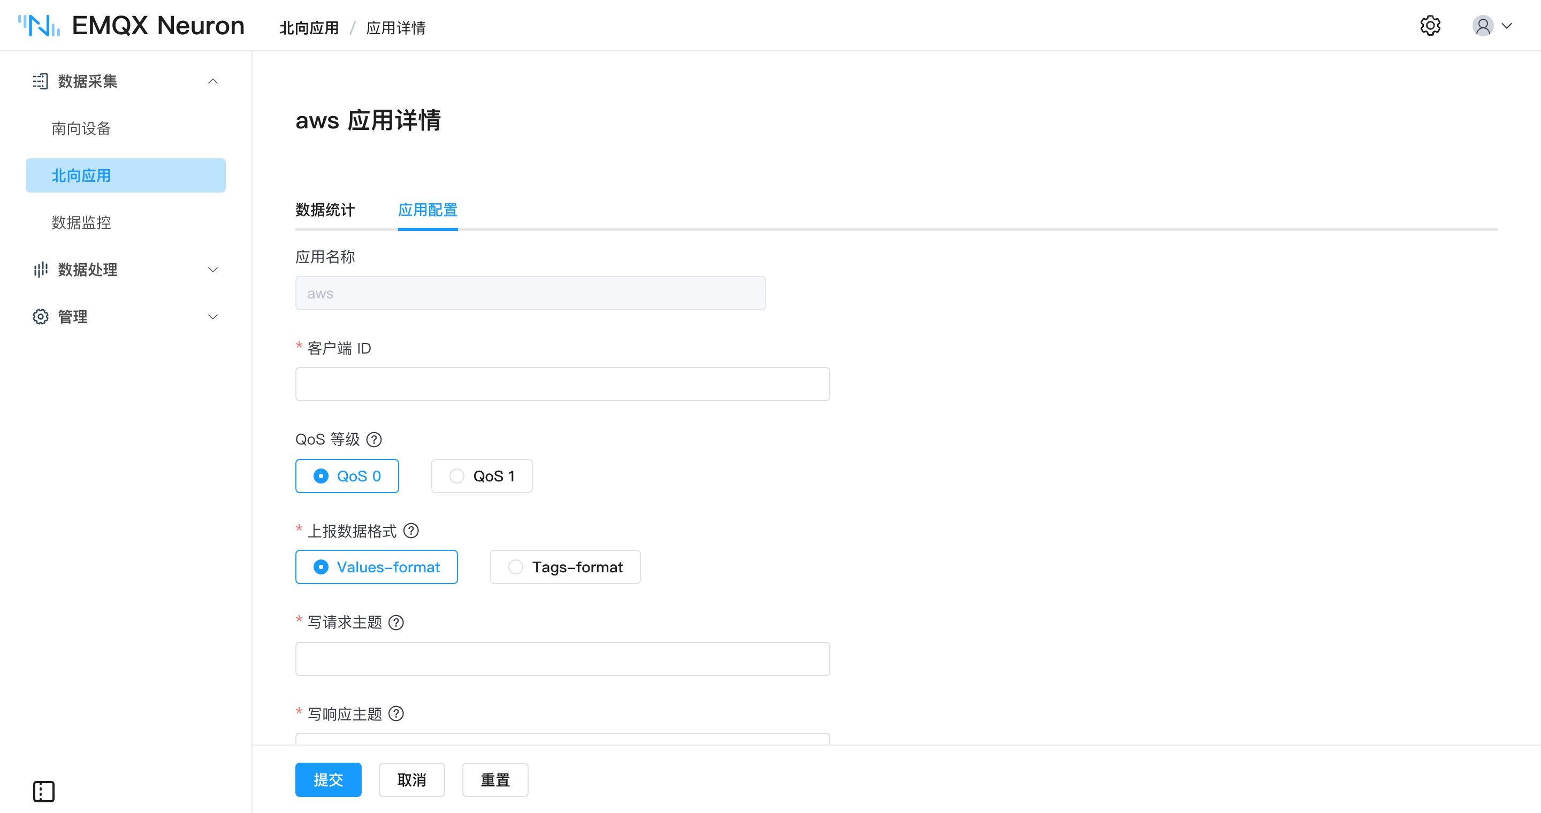Click the 重置 reset button
The width and height of the screenshot is (1541, 813).
(x=495, y=779)
